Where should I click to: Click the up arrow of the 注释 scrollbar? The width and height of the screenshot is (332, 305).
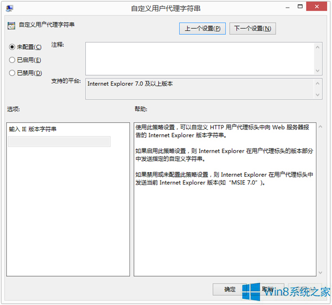tap(318, 48)
